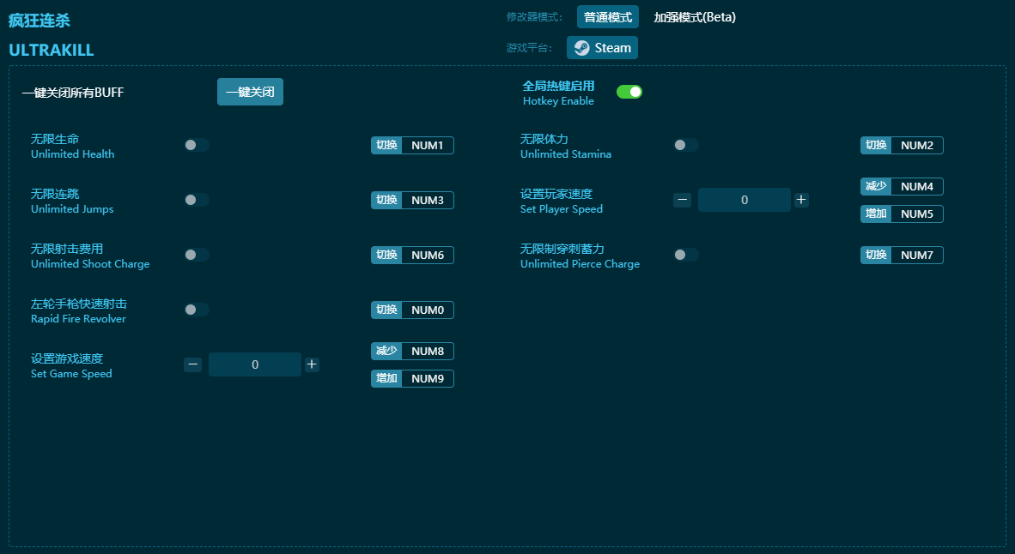Click plus icon for Set Game Speed

312,364
